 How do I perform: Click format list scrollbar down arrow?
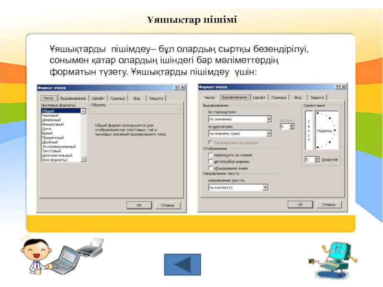tap(83, 159)
